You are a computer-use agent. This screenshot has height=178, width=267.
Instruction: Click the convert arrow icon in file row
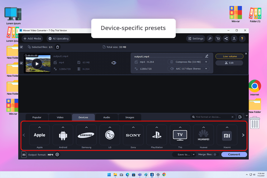pos(114,63)
